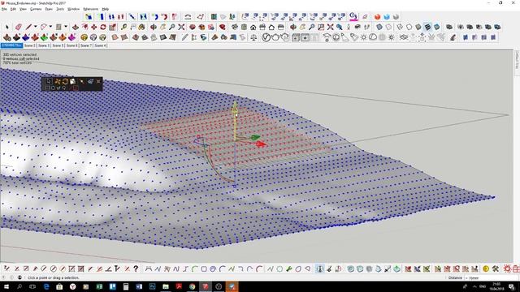Toggle the Monochrome face style
This screenshot has width=520, height=292.
[437, 27]
